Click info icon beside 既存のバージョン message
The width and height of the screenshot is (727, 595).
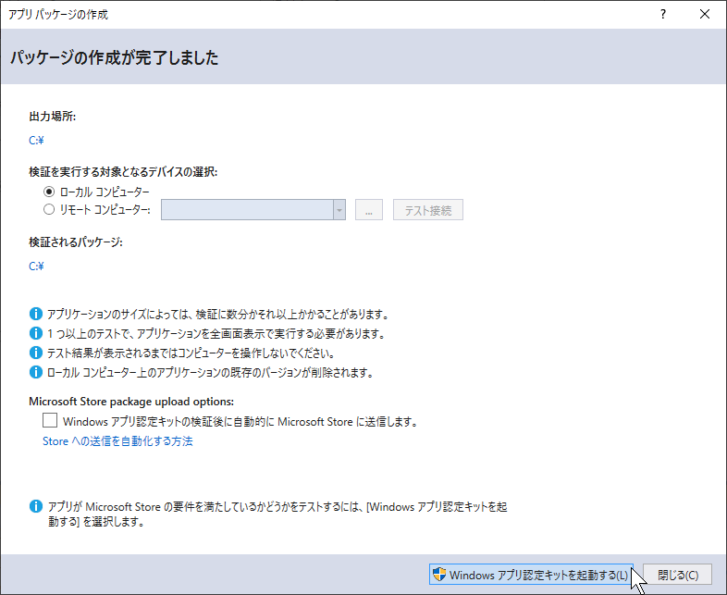36,372
